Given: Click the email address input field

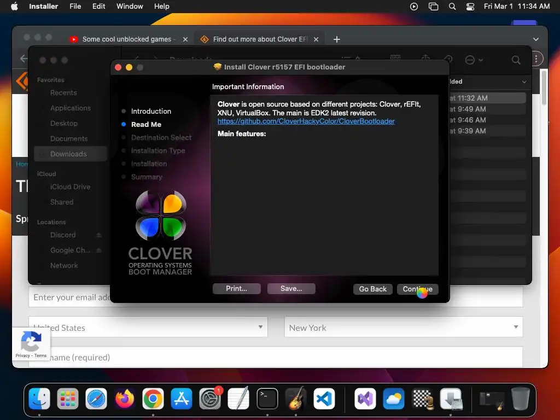Looking at the screenshot, I should click(x=276, y=297).
